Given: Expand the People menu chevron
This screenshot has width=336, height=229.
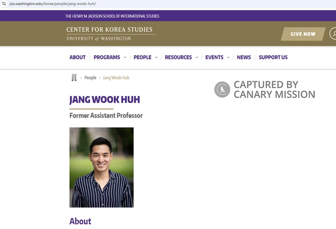Looking at the screenshot, I should [x=156, y=58].
